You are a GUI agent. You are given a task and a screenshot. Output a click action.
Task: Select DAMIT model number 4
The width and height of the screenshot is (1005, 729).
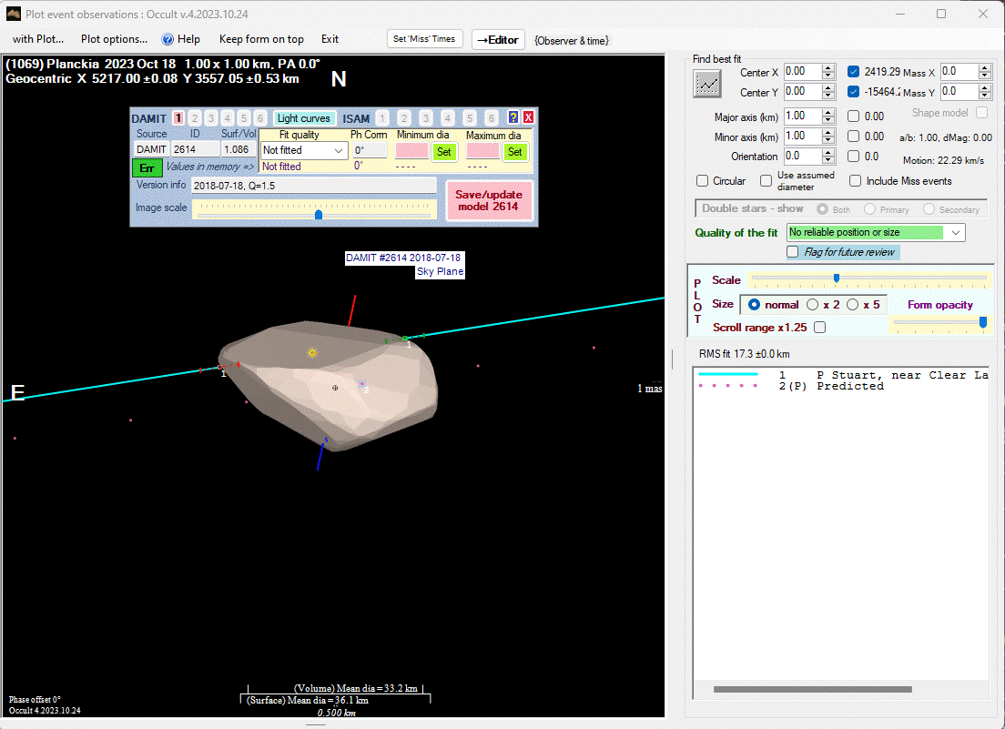(227, 118)
